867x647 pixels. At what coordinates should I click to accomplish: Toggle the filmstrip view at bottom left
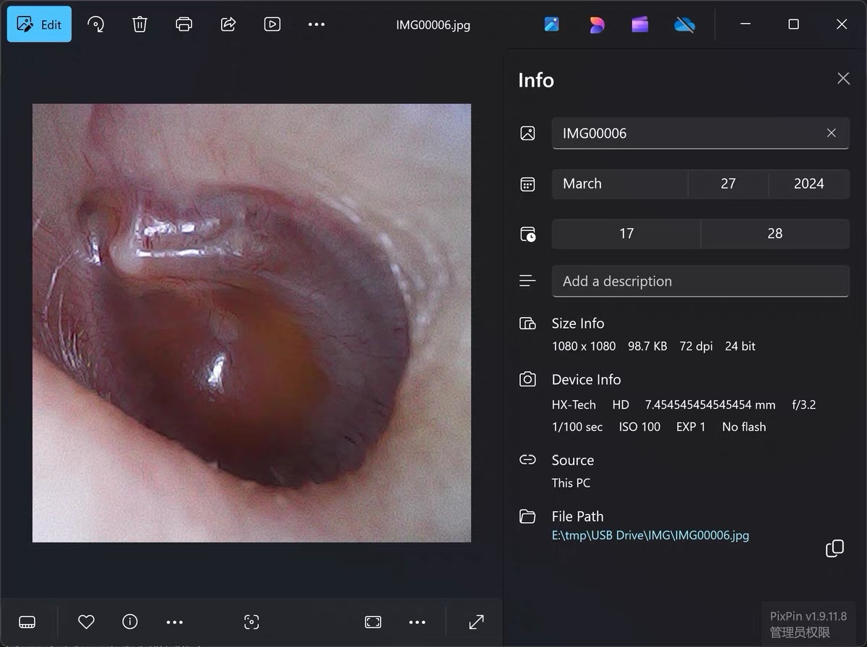(x=27, y=622)
